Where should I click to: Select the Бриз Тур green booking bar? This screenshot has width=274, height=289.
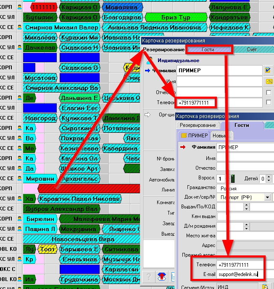tap(176, 17)
